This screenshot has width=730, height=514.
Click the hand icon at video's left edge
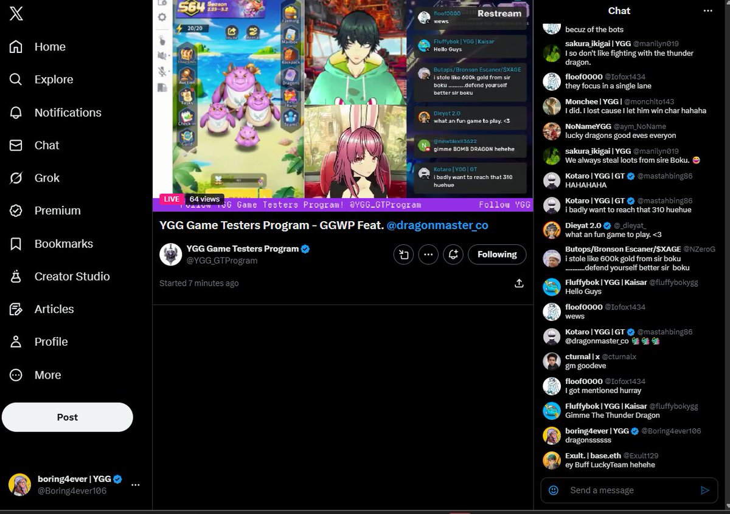tap(162, 40)
